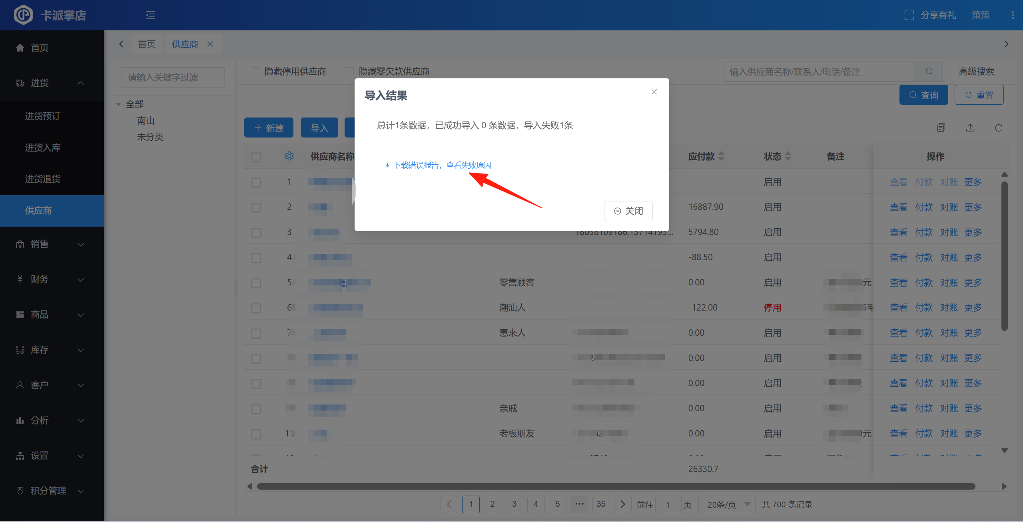1023x522 pixels.
Task: Click 下载错误报告 download link
Action: [x=438, y=165]
